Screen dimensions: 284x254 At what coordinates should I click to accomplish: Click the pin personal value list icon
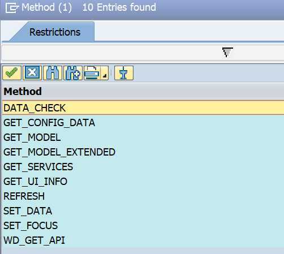124,73
